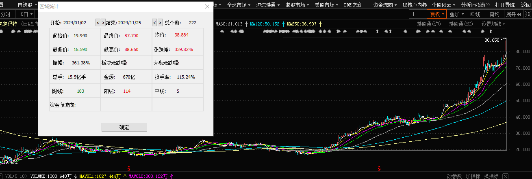532x179 pixels.
Task: Toggle the 画线 drawing tools
Action: click(475, 14)
